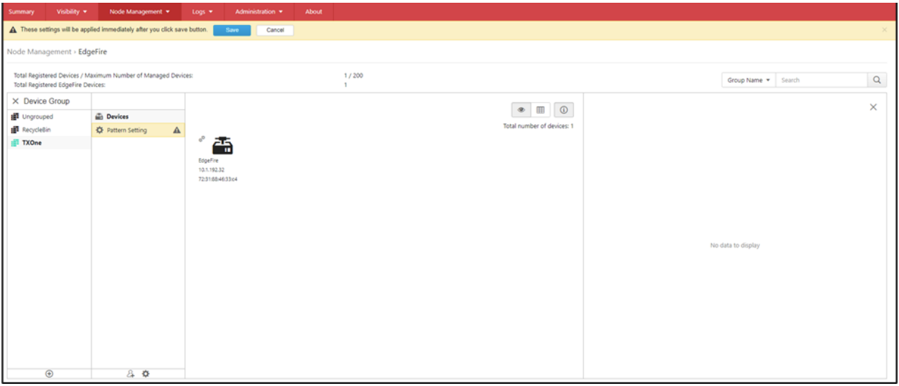The width and height of the screenshot is (899, 386).
Task: Close the Device Group panel with X
Action: pyautogui.click(x=16, y=101)
